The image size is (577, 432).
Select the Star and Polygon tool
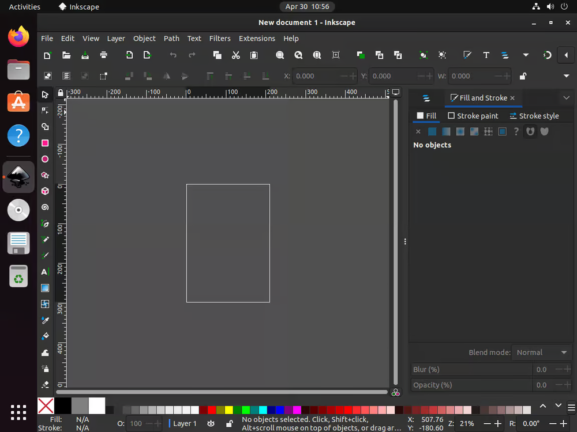click(45, 175)
